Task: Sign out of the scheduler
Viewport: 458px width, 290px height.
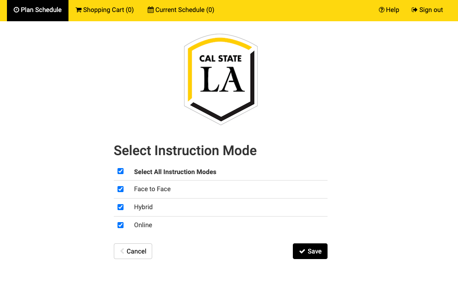Action: point(427,10)
